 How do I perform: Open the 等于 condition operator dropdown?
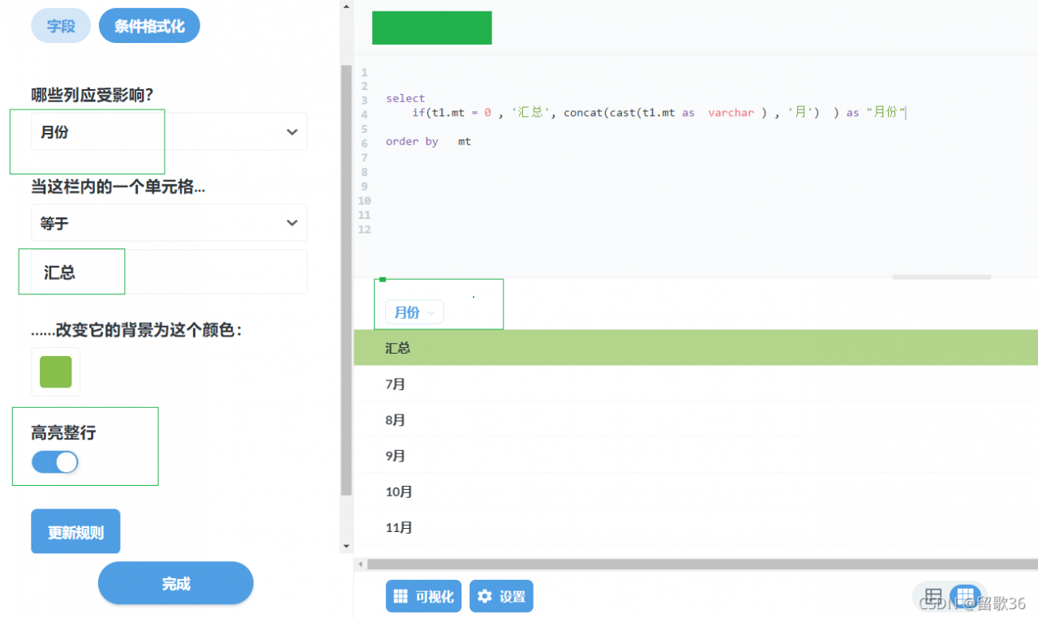(x=168, y=222)
